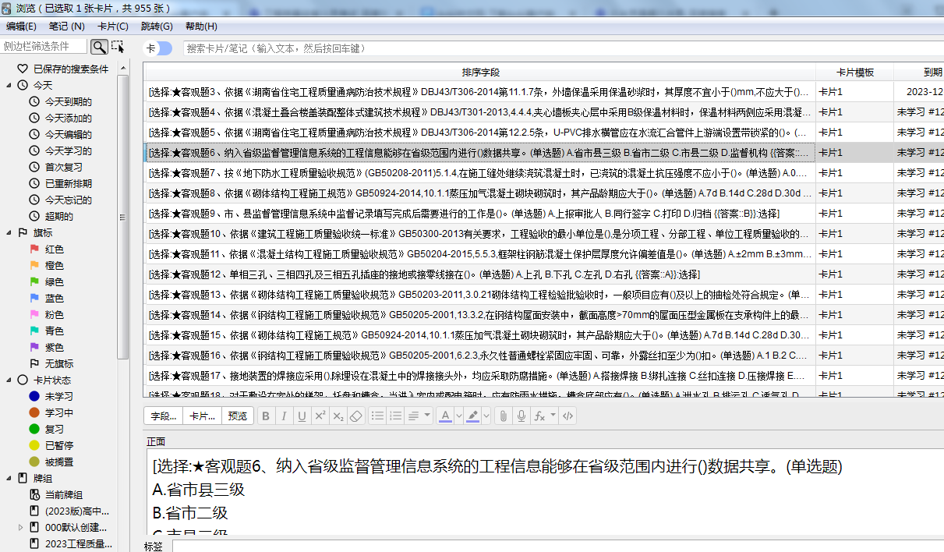
Task: Toggle the cards/notes mode switch
Action: click(159, 48)
